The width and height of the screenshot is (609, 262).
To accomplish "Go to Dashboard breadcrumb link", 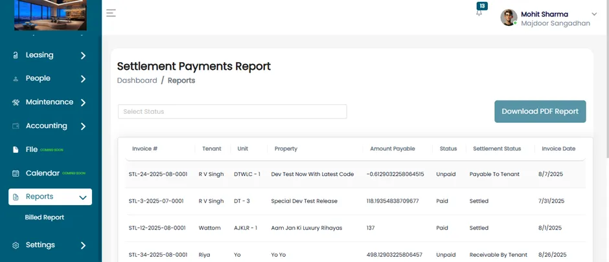I will pyautogui.click(x=137, y=81).
